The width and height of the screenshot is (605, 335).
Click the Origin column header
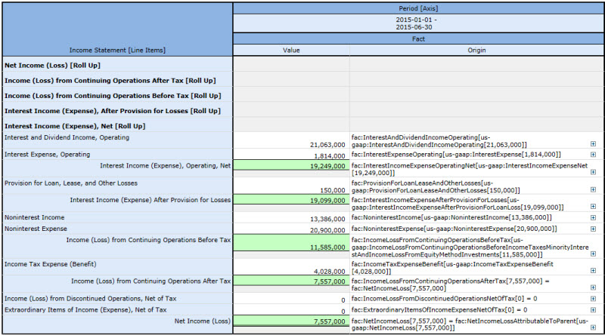click(477, 51)
